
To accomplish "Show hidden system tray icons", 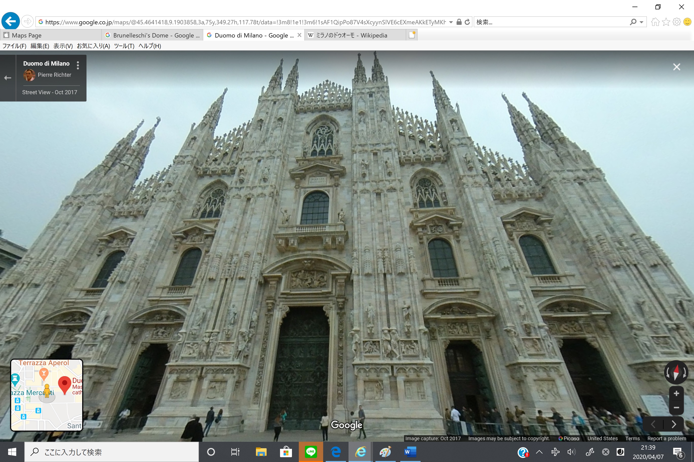I will coord(539,452).
